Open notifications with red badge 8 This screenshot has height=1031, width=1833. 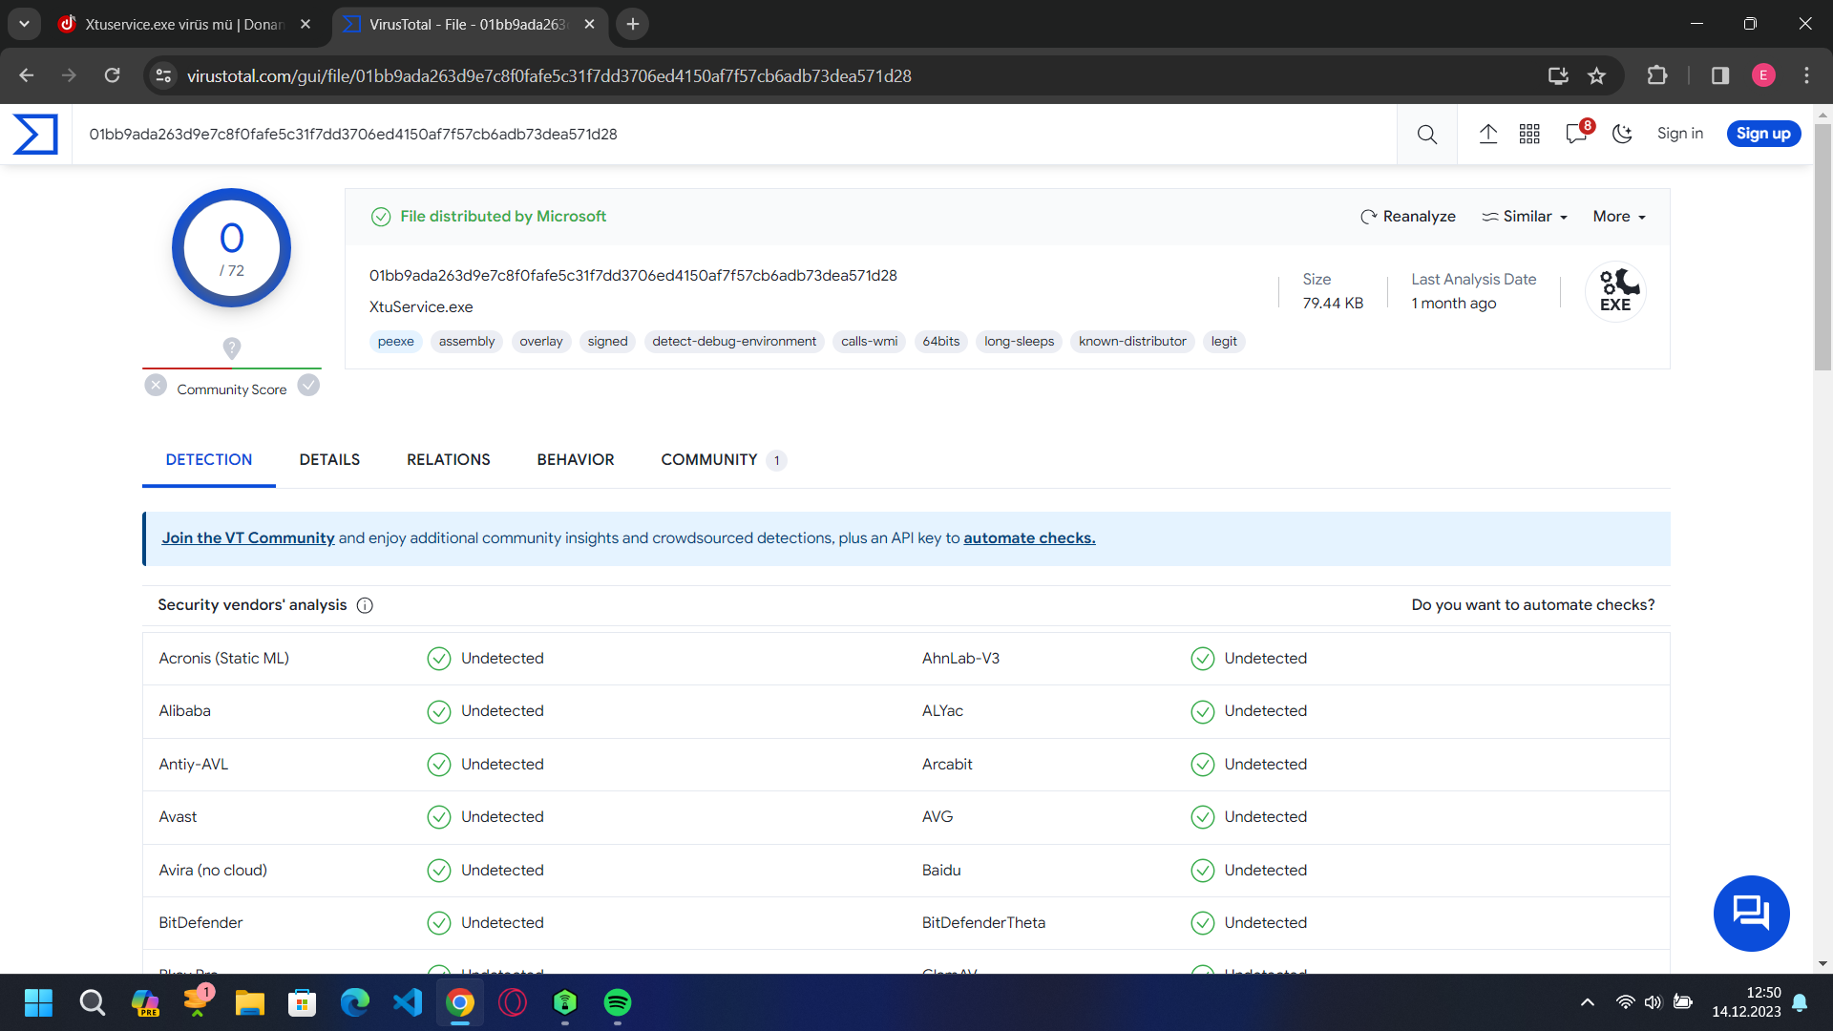(x=1577, y=133)
